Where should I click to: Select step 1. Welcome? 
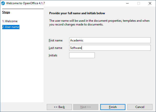10,21
